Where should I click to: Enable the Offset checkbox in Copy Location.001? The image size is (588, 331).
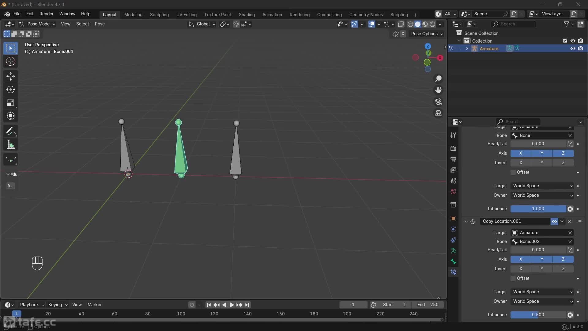coord(513,278)
